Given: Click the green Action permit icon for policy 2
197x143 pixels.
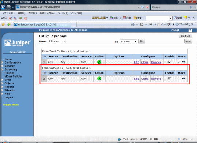Looking at the screenshot, I should click(x=99, y=79).
